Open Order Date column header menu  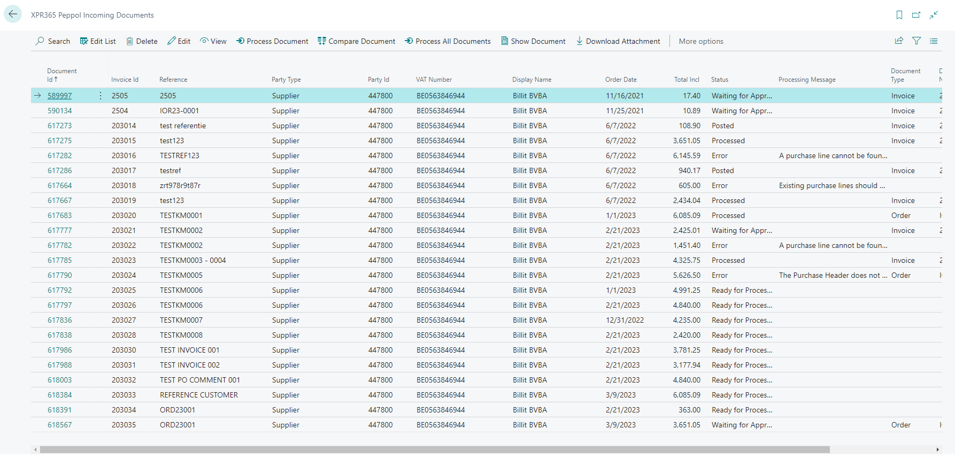click(621, 80)
